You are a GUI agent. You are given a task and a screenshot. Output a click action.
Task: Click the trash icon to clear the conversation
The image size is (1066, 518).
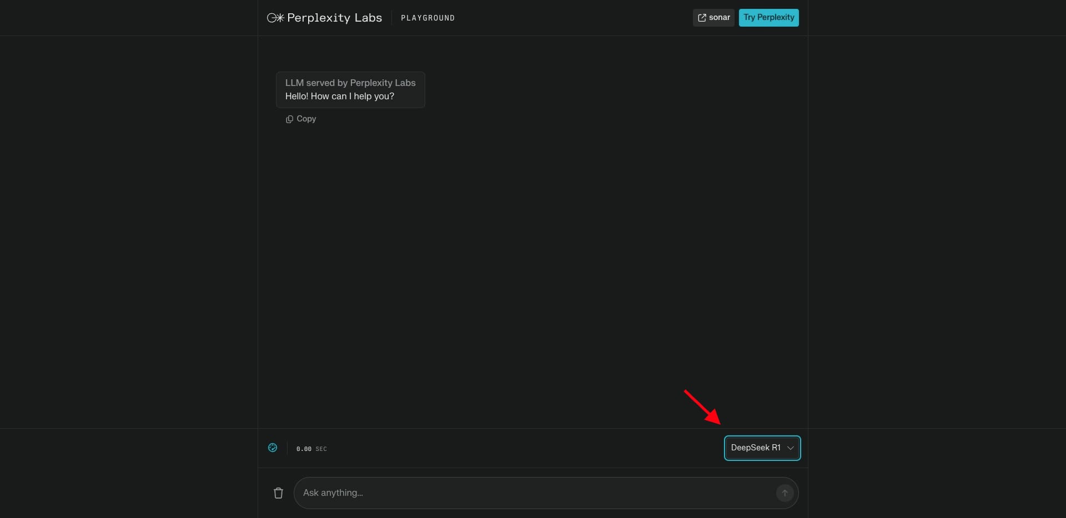coord(278,493)
